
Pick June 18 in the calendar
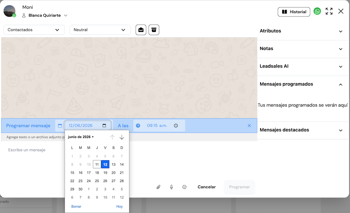97,173
